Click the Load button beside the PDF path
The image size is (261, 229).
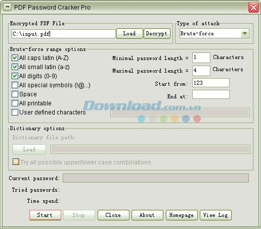point(129,33)
